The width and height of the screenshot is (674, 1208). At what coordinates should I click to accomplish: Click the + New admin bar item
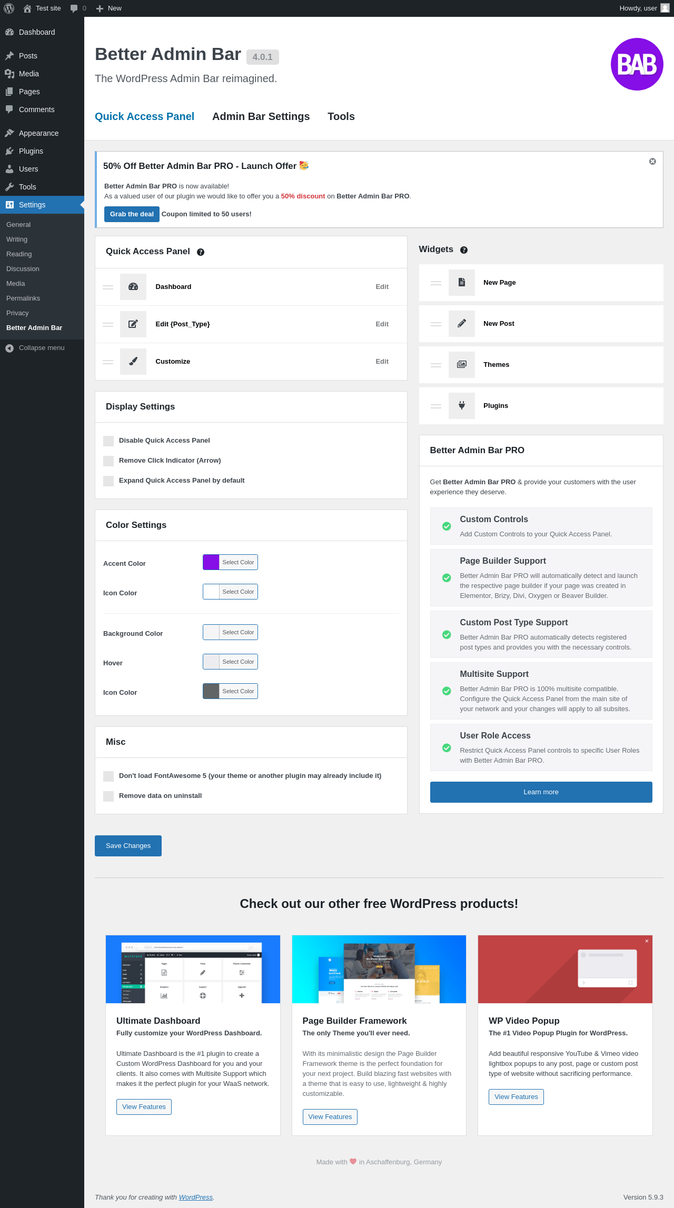(109, 8)
